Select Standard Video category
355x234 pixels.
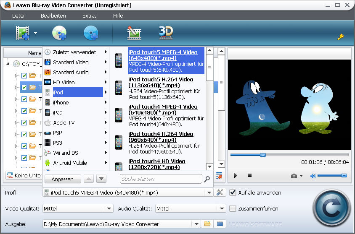[76, 62]
